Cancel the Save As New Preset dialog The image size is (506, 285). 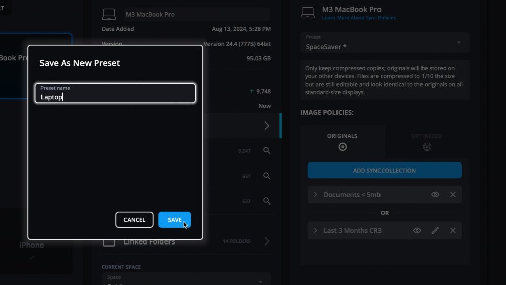134,220
